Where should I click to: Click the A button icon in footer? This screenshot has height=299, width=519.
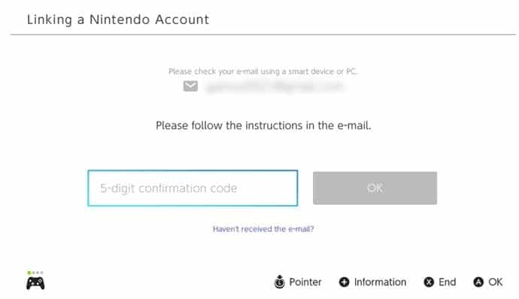478,282
